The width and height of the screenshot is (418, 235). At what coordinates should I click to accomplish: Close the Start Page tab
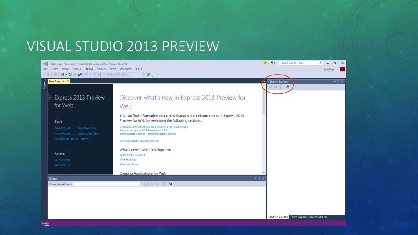tap(68, 81)
